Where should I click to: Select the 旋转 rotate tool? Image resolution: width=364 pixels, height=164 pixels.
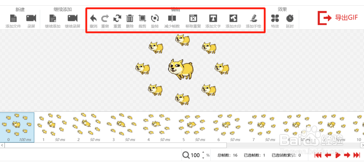pyautogui.click(x=155, y=18)
